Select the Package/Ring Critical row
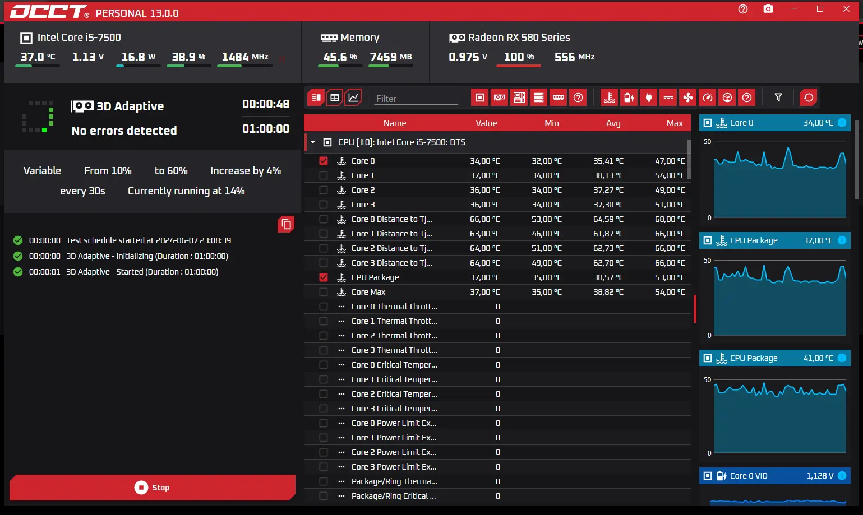The height and width of the screenshot is (515, 863). [497, 496]
